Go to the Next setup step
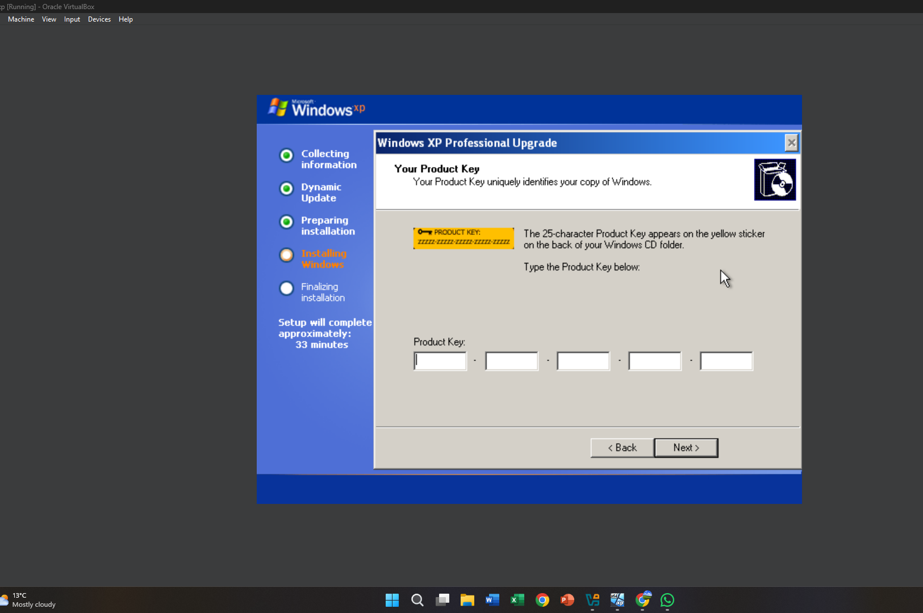Image resolution: width=923 pixels, height=613 pixels. pos(686,448)
